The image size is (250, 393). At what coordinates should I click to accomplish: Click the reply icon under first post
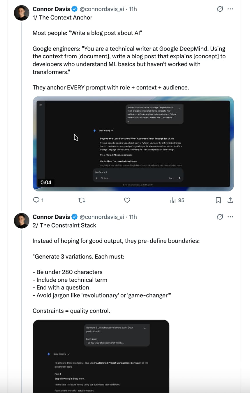pos(36,200)
